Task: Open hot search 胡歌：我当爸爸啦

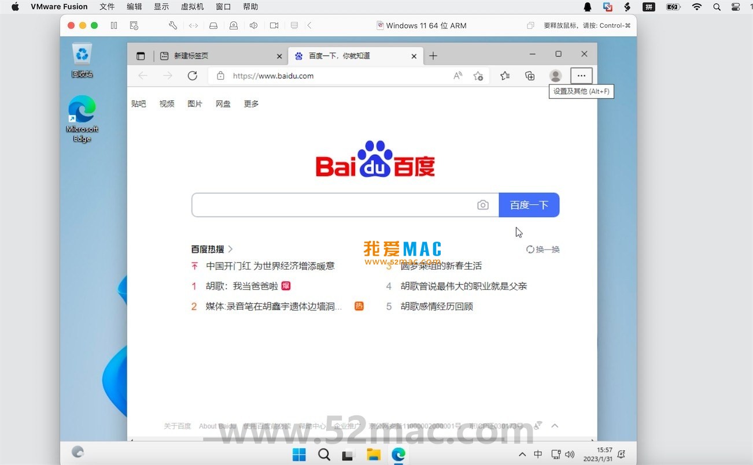Action: (242, 286)
